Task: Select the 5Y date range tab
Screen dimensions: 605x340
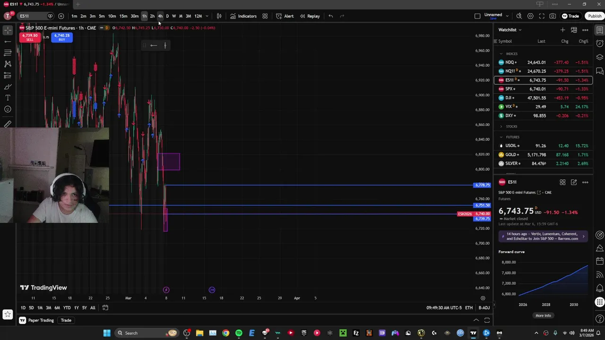Action: pyautogui.click(x=84, y=308)
